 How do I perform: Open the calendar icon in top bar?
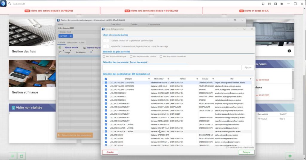269,4
